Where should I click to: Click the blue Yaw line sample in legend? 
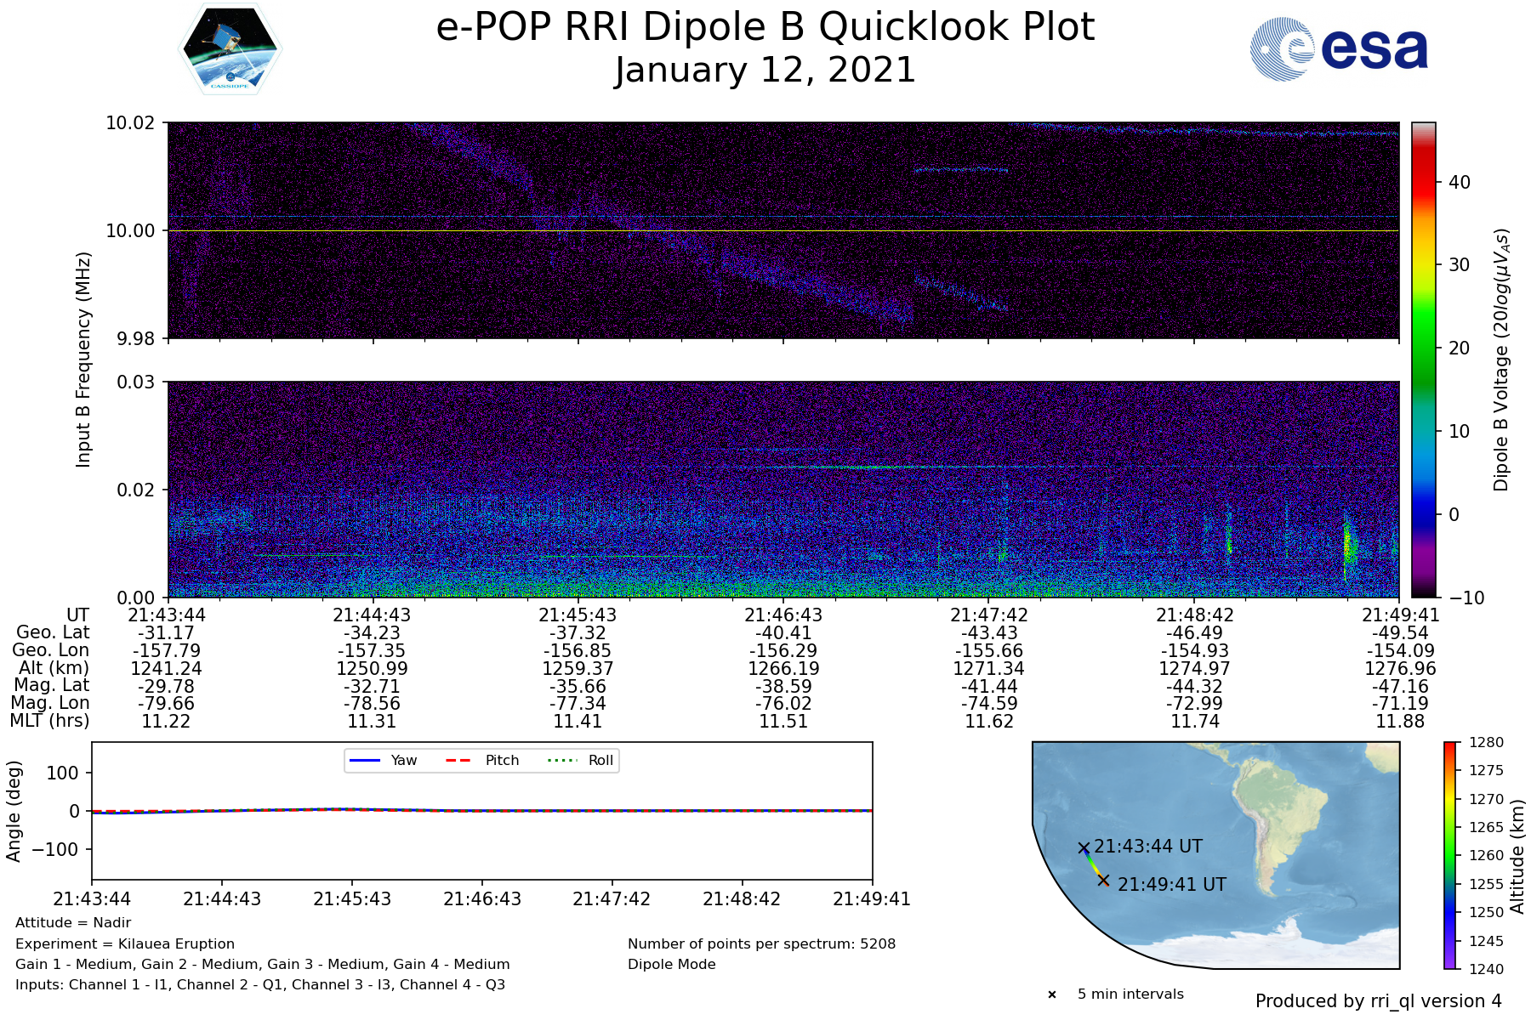[x=364, y=760]
